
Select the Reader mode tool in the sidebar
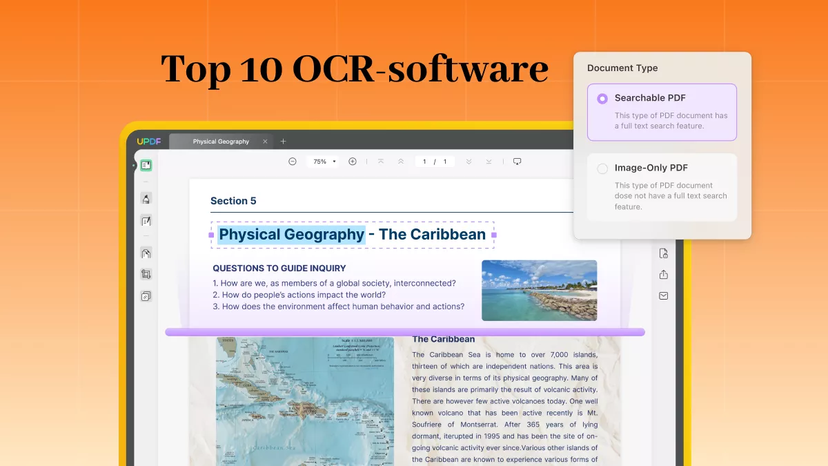point(146,165)
